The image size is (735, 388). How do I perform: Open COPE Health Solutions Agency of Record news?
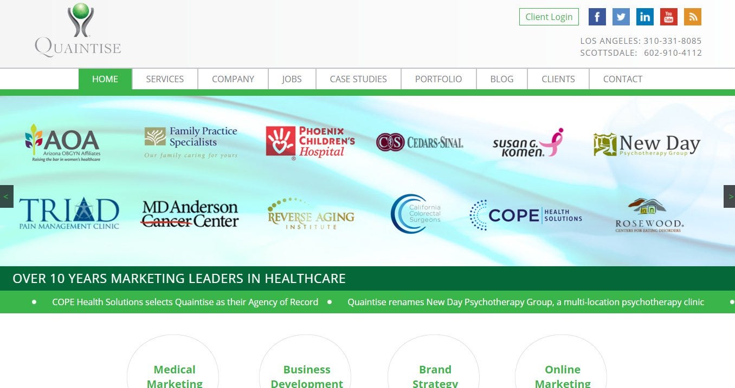click(x=185, y=302)
